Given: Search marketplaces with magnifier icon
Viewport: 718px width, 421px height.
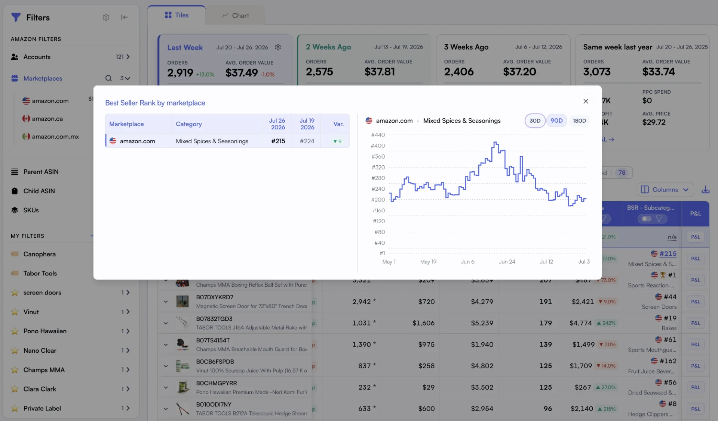Looking at the screenshot, I should pyautogui.click(x=108, y=78).
